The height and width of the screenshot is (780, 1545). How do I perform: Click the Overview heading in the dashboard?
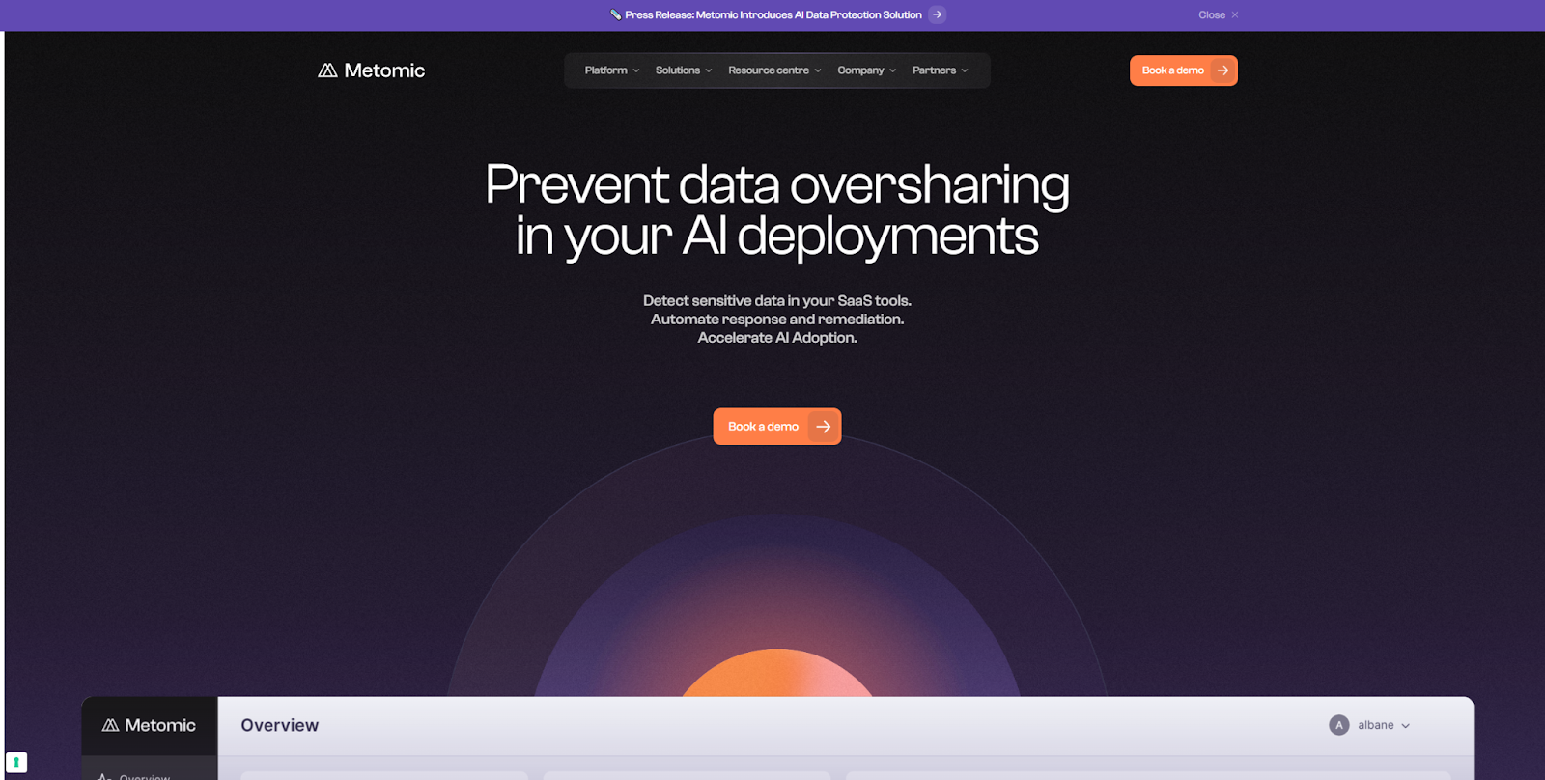click(x=280, y=725)
